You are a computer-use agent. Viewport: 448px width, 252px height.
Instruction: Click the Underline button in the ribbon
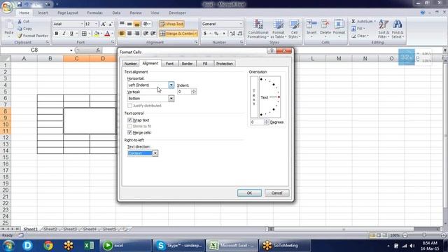tap(71, 34)
